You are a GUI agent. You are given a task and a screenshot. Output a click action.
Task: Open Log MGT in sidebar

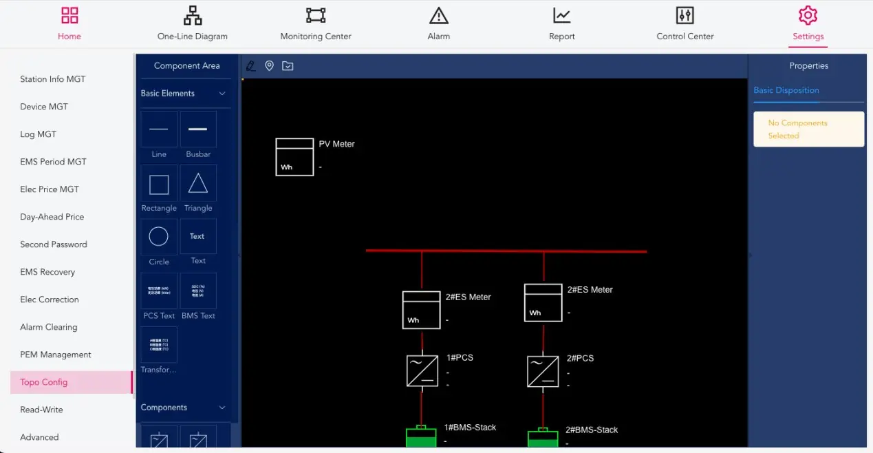coord(39,134)
